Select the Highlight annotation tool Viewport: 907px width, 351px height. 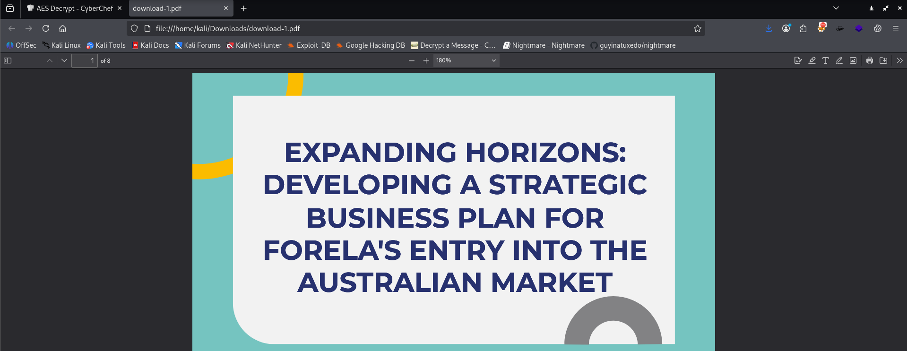(x=812, y=60)
